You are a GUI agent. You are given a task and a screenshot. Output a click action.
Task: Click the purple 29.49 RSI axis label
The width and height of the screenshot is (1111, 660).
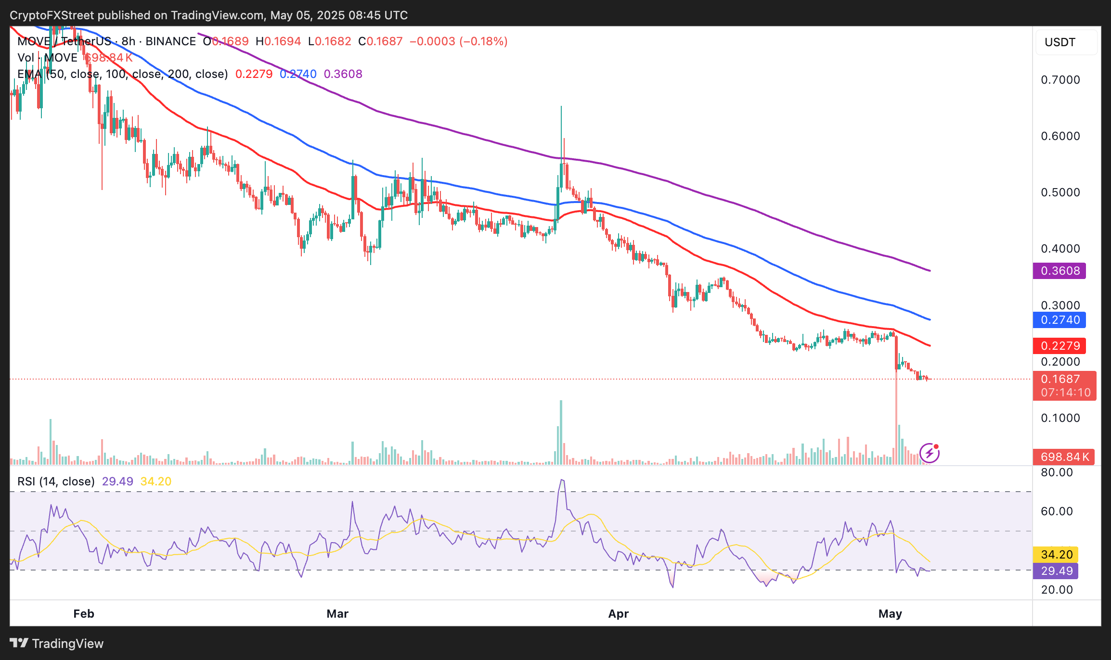click(1056, 571)
